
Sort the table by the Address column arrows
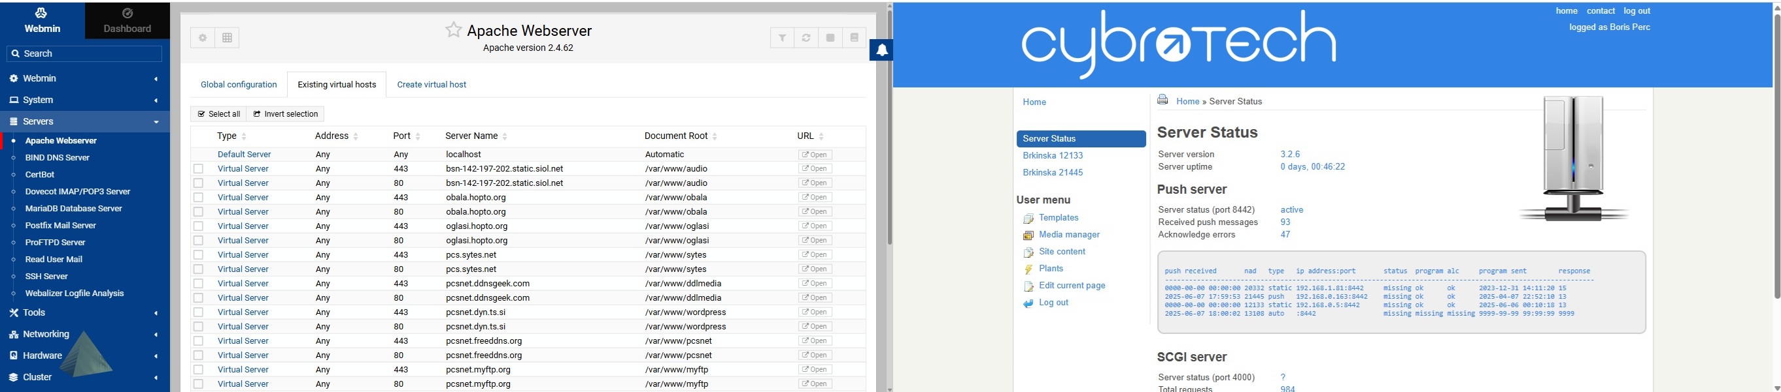click(x=356, y=137)
